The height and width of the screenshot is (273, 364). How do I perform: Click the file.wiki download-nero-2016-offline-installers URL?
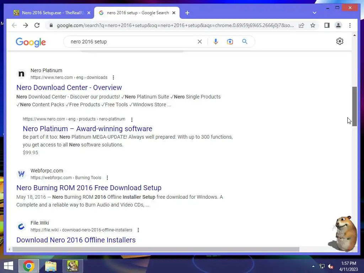(81, 230)
